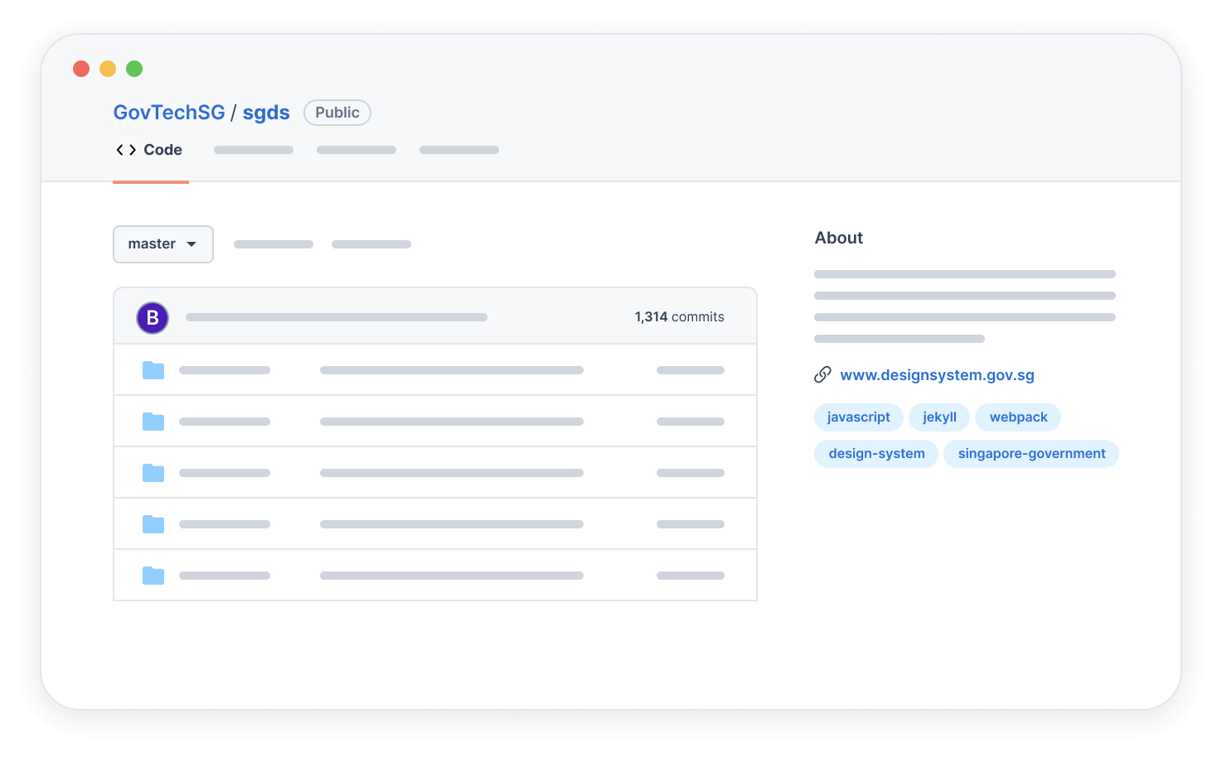Screen dimensions: 1222x757
Task: Visit www.designsystem.gov.sg link
Action: (x=937, y=375)
